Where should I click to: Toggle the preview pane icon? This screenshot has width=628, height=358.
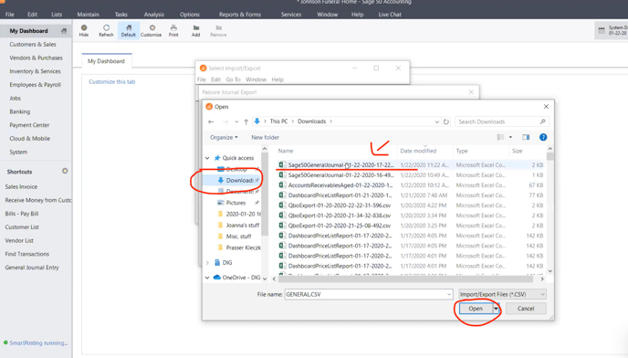pyautogui.click(x=526, y=137)
